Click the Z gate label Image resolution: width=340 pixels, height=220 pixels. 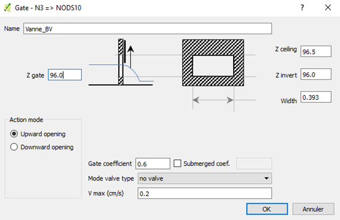pyautogui.click(x=35, y=76)
